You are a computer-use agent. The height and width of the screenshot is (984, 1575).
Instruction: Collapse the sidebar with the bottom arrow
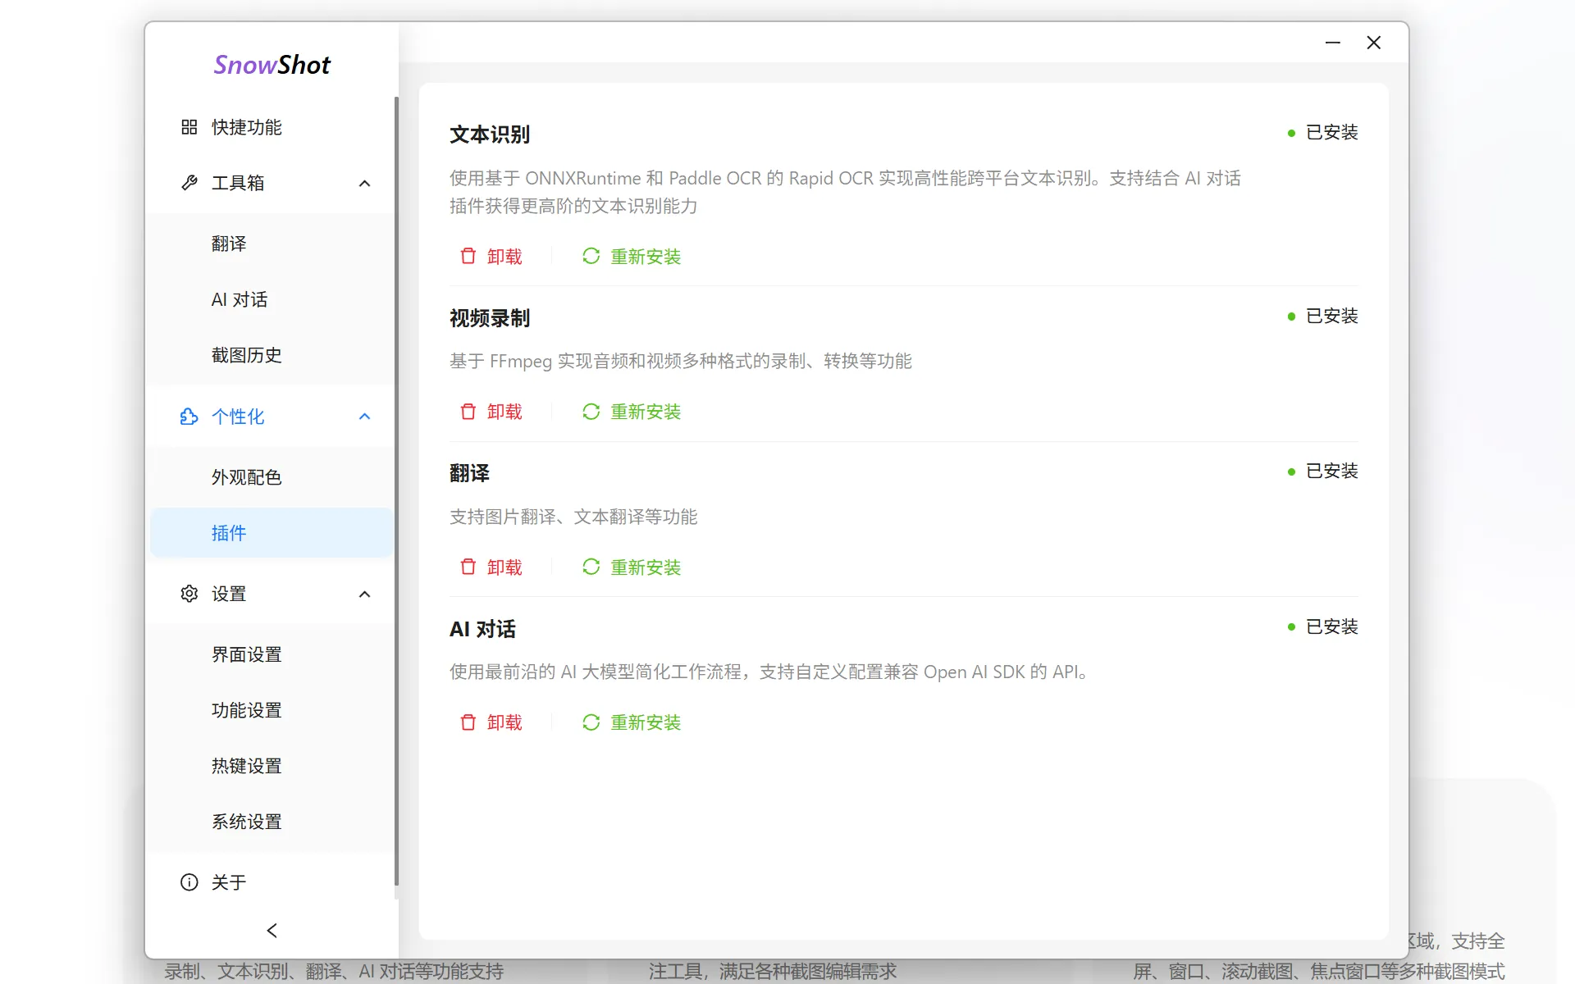(272, 931)
